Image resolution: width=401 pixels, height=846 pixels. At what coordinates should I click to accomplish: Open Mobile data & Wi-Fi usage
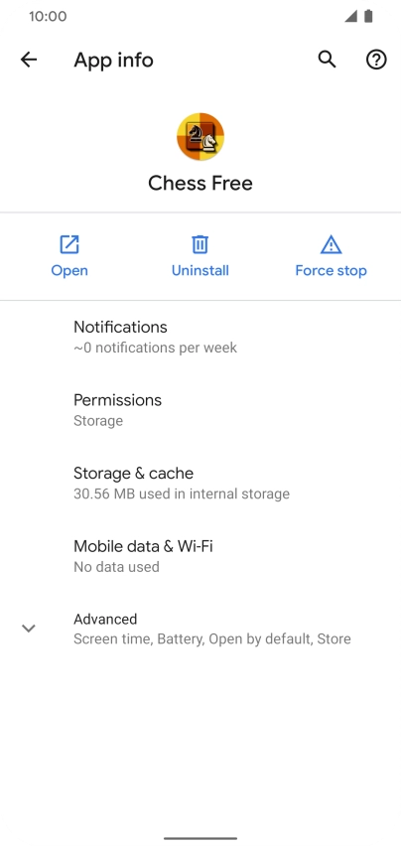click(x=200, y=556)
